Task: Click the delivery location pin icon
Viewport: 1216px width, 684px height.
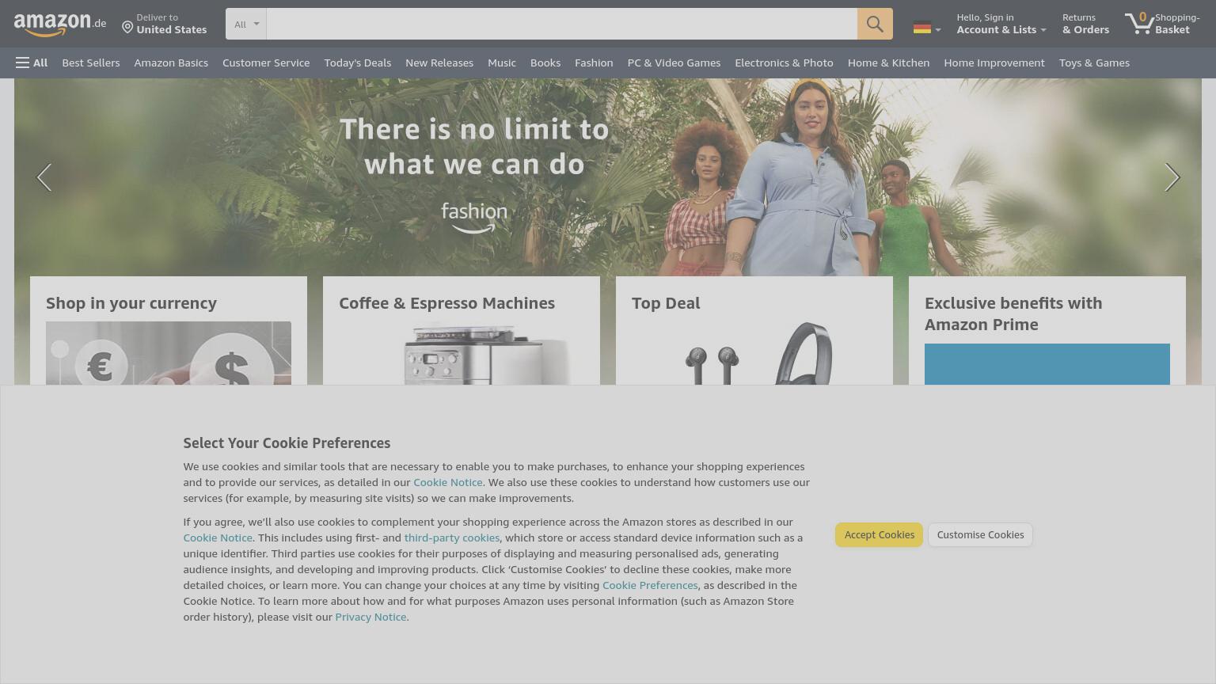Action: 127,28
